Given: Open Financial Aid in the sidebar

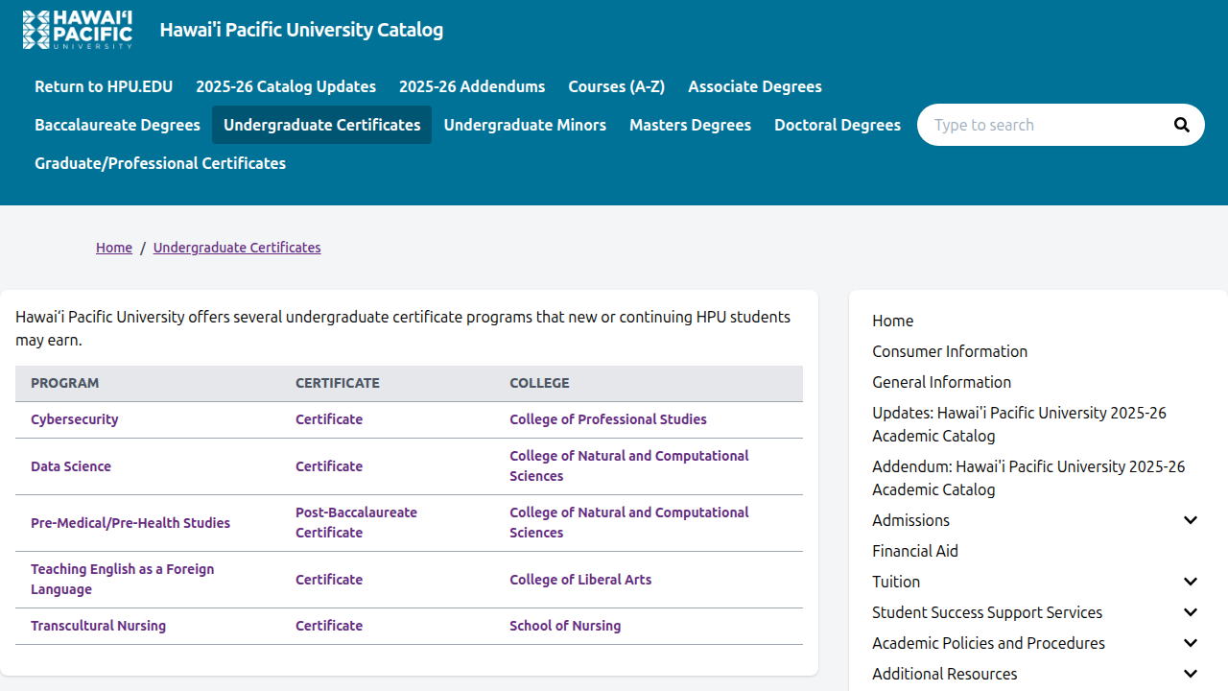Looking at the screenshot, I should 915,551.
